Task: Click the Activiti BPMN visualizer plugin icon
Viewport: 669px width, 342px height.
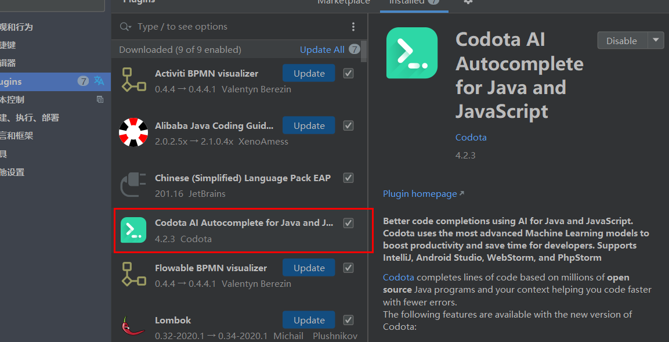Action: pyautogui.click(x=133, y=80)
